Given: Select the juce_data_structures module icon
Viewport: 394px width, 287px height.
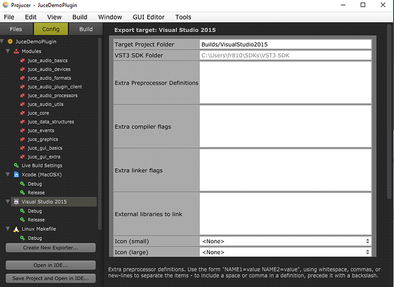Looking at the screenshot, I should point(22,122).
